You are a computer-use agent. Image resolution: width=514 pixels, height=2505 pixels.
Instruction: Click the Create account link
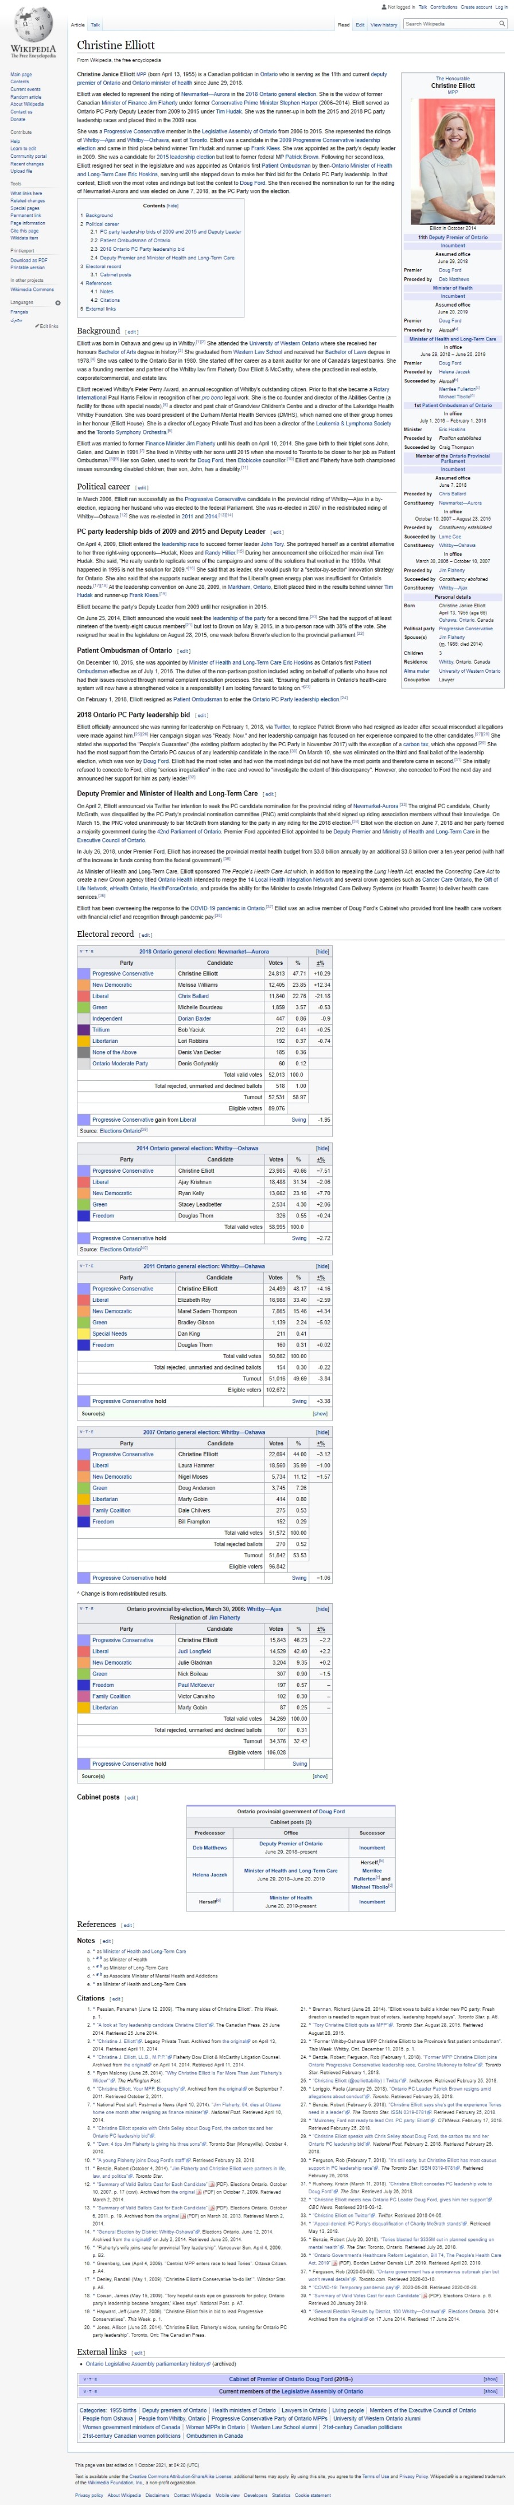(x=476, y=7)
